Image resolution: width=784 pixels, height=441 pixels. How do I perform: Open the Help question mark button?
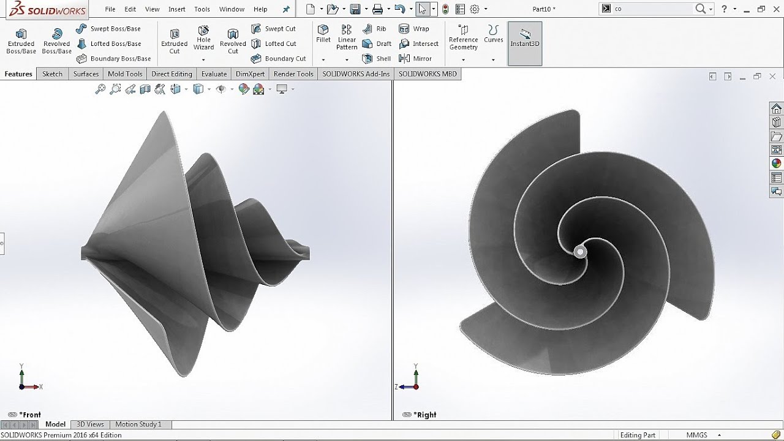pyautogui.click(x=724, y=9)
